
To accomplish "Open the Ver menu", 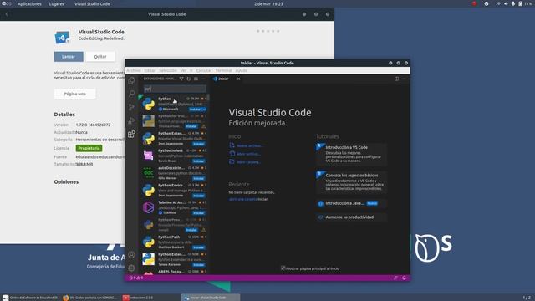I will point(183,70).
